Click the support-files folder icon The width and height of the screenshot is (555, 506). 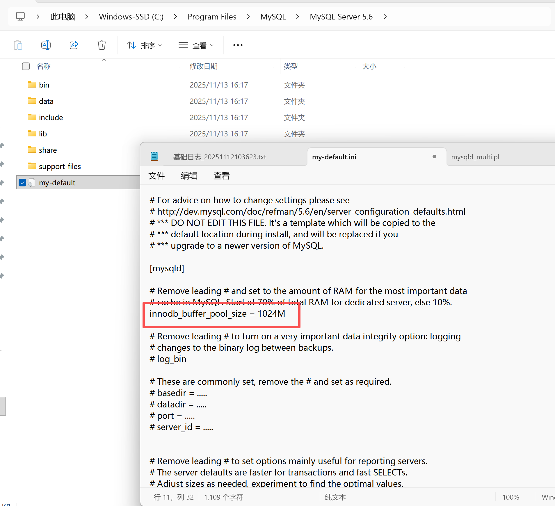(32, 166)
